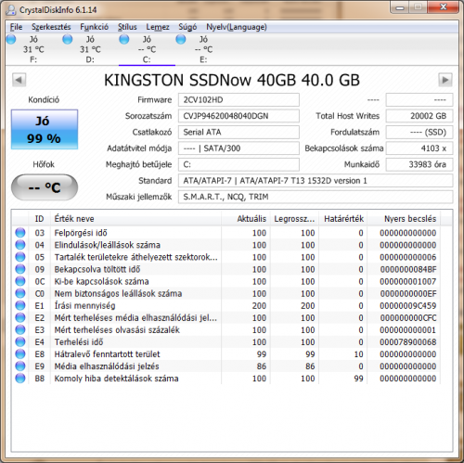Click the power-on hours 33983 óra
The width and height of the screenshot is (464, 463).
[419, 164]
